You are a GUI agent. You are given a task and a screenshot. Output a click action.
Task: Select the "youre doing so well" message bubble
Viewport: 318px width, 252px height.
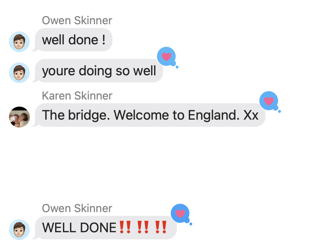click(99, 71)
